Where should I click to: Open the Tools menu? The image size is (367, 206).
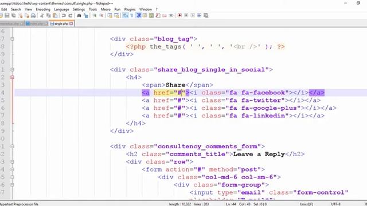(93, 9)
